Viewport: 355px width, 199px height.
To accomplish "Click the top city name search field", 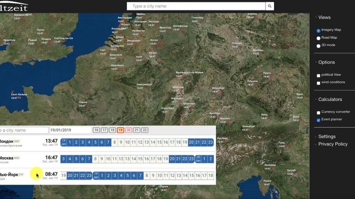I will (x=196, y=6).
